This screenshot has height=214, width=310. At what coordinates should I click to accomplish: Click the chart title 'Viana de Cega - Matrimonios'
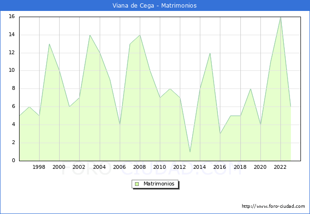(155, 6)
